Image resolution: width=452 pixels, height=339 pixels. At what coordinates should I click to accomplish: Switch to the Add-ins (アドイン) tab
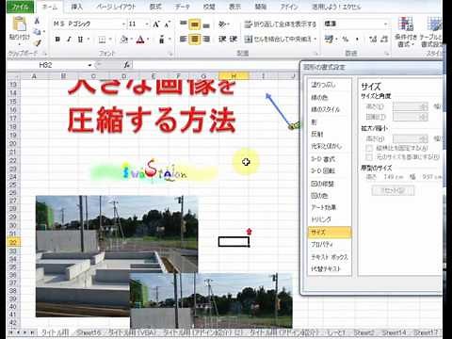click(x=289, y=7)
